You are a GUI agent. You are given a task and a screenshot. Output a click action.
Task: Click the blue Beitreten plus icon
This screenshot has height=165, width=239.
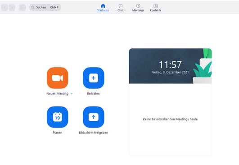[94, 78]
